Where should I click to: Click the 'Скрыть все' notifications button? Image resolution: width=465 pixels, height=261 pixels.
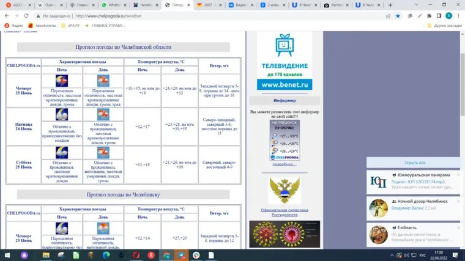415,163
